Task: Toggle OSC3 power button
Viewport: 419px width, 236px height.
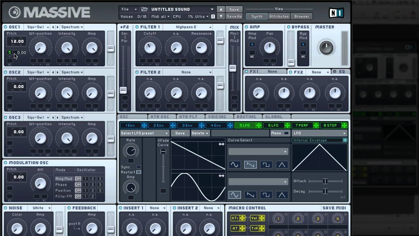Action: (x=6, y=117)
